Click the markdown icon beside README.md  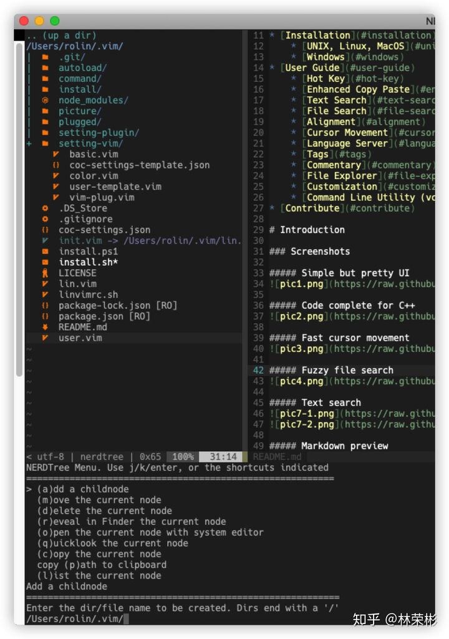coord(45,327)
